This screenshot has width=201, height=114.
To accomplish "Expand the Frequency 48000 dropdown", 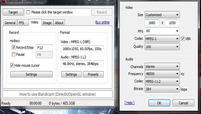I will point(162,74).
